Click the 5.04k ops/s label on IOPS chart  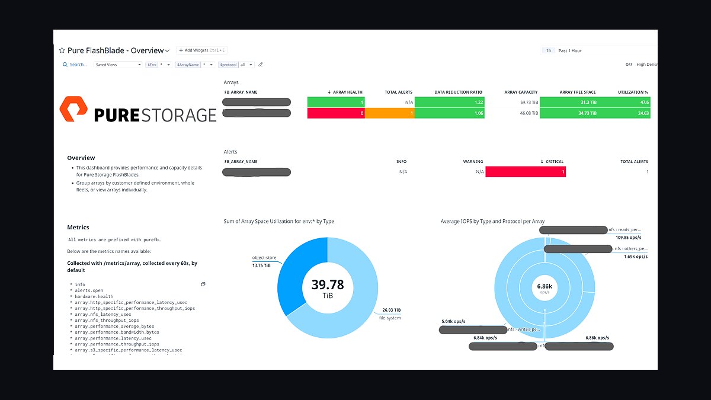(453, 322)
